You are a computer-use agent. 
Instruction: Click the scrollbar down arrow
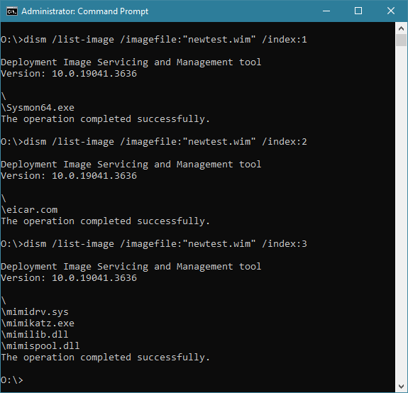pyautogui.click(x=401, y=387)
